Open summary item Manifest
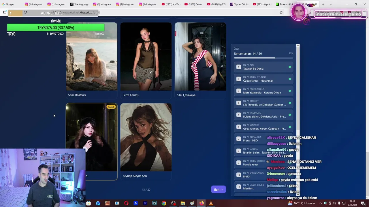Viewport: 369px width, 207px height. [263, 187]
